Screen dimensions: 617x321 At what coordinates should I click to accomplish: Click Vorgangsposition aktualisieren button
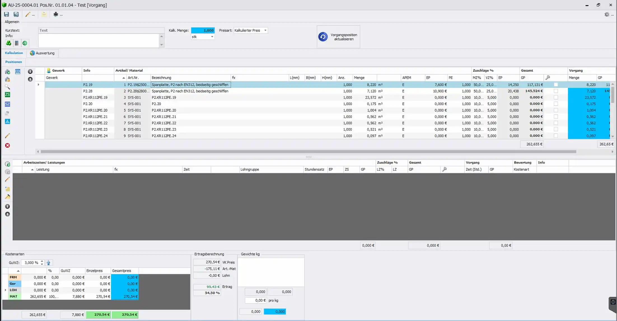pos(338,37)
